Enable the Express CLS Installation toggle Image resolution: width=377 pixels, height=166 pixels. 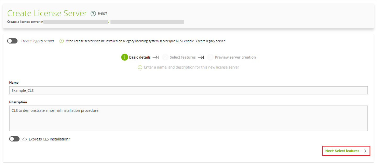pyautogui.click(x=14, y=139)
